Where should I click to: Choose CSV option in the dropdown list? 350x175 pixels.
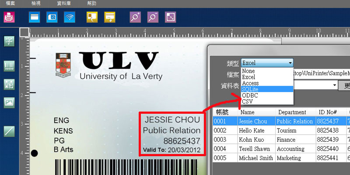[x=247, y=101]
